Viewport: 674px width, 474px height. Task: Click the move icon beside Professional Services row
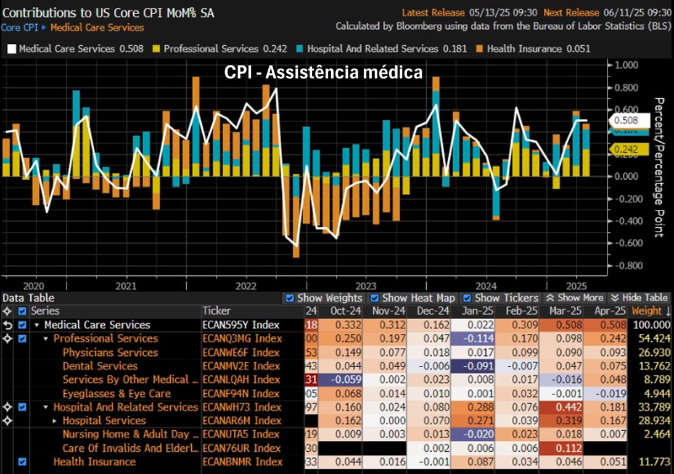click(x=7, y=338)
